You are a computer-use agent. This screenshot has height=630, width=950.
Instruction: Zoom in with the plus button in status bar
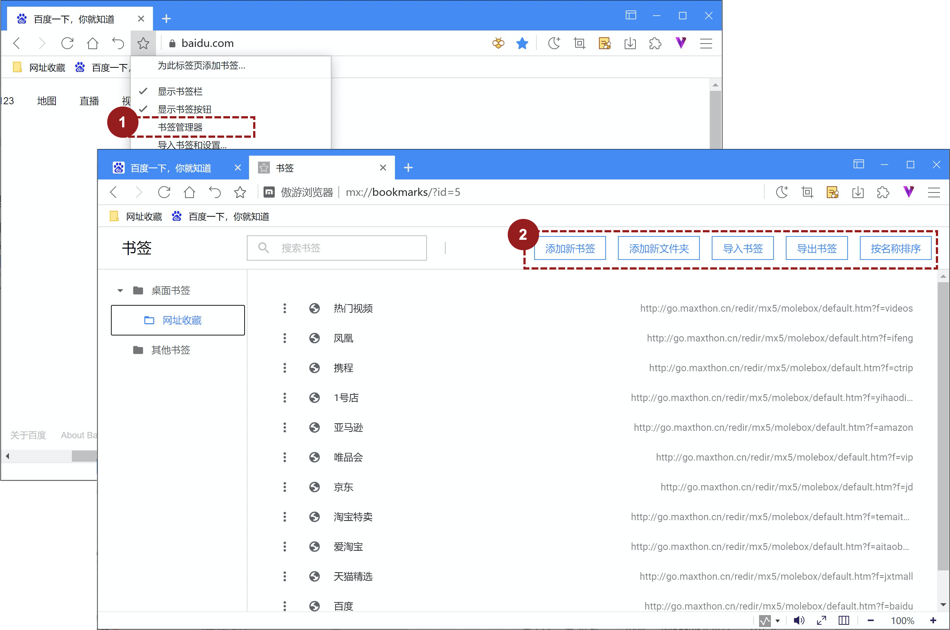point(933,621)
